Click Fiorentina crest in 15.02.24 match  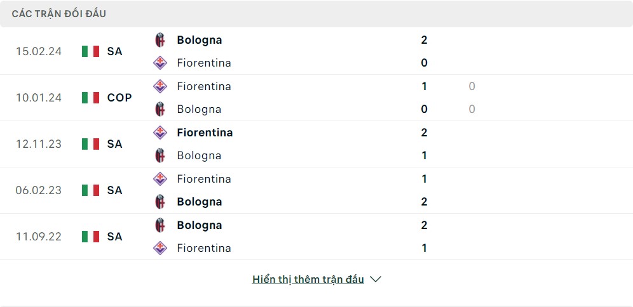(160, 63)
